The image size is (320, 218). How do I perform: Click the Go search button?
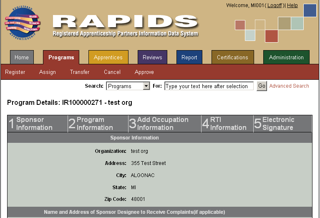pyautogui.click(x=262, y=86)
